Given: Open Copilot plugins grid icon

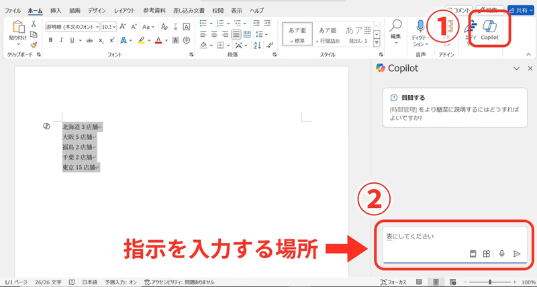Looking at the screenshot, I should click(x=486, y=253).
